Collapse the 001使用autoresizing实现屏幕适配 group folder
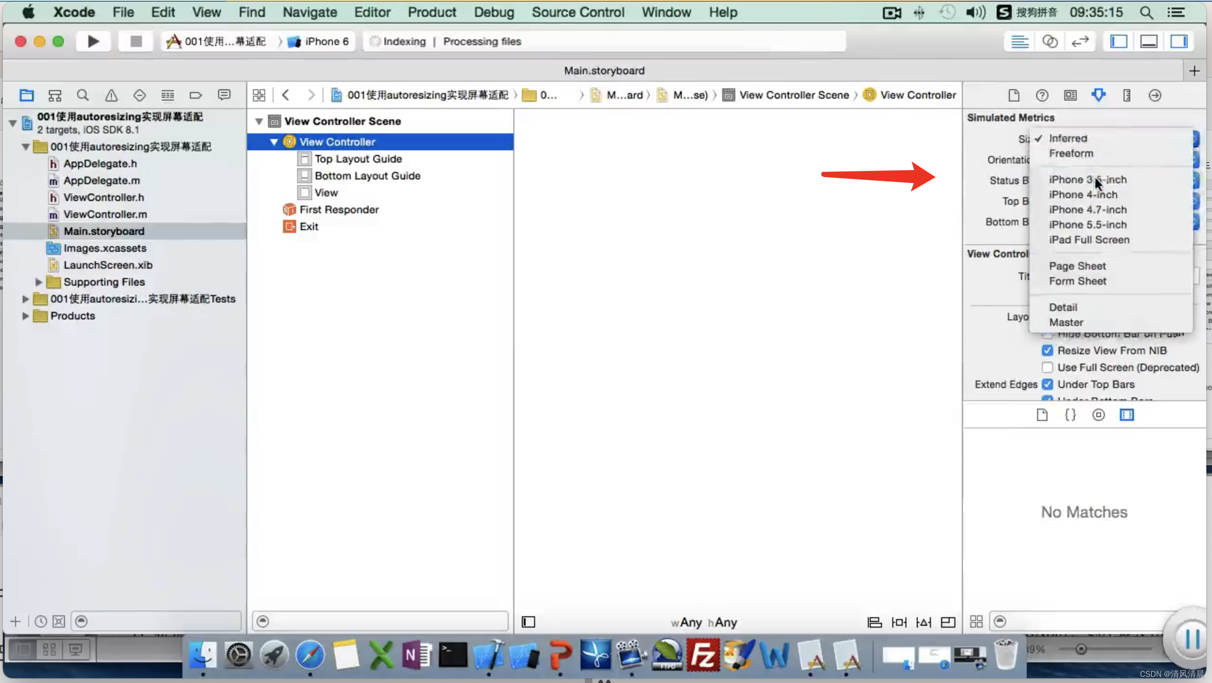The width and height of the screenshot is (1212, 683). [26, 147]
